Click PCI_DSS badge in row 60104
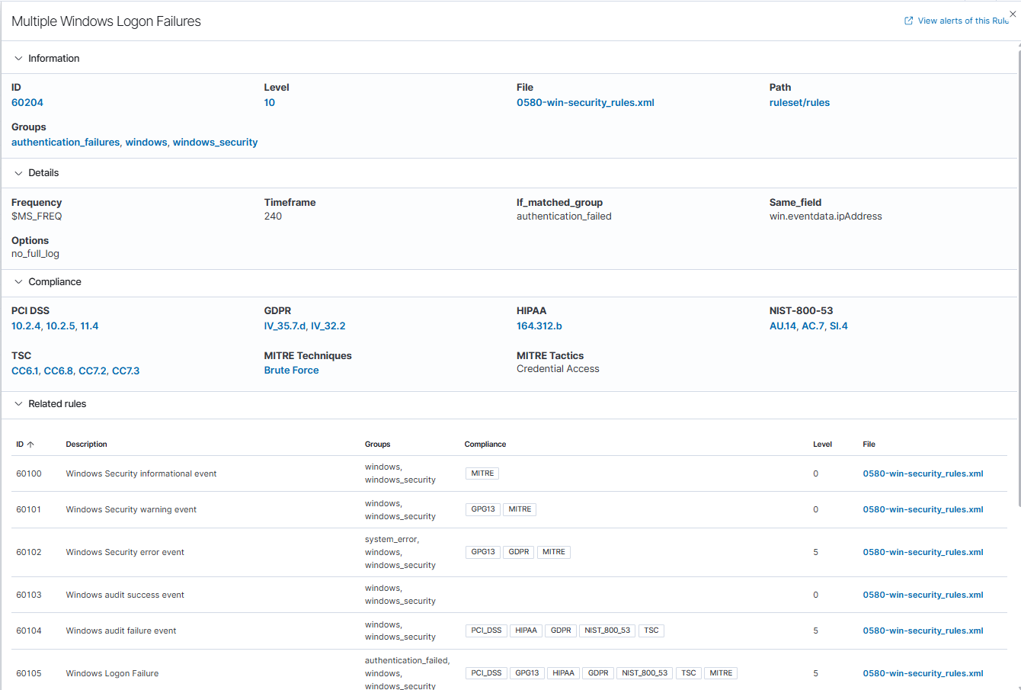Image resolution: width=1021 pixels, height=690 pixels. (486, 631)
